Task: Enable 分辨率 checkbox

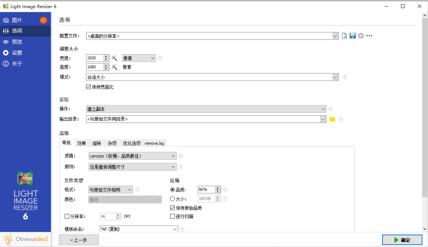Action: click(x=67, y=216)
